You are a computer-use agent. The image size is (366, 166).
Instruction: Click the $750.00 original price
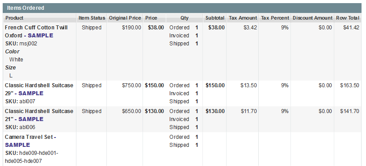tap(131, 85)
